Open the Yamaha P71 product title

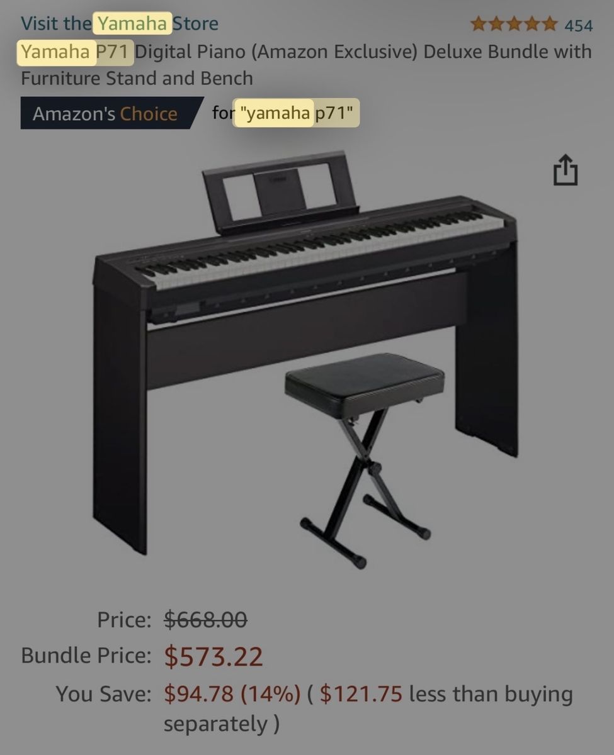click(x=306, y=64)
